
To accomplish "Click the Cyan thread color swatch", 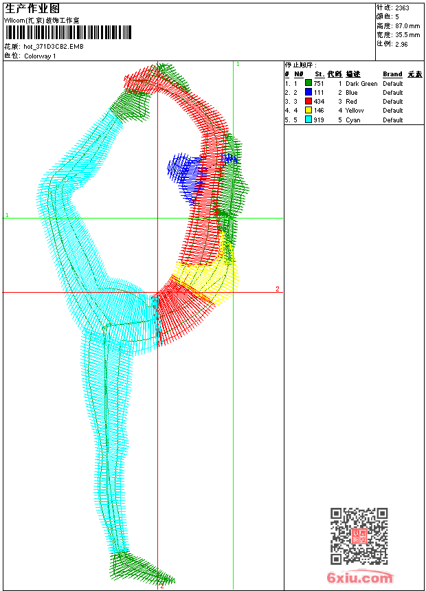I will (309, 120).
